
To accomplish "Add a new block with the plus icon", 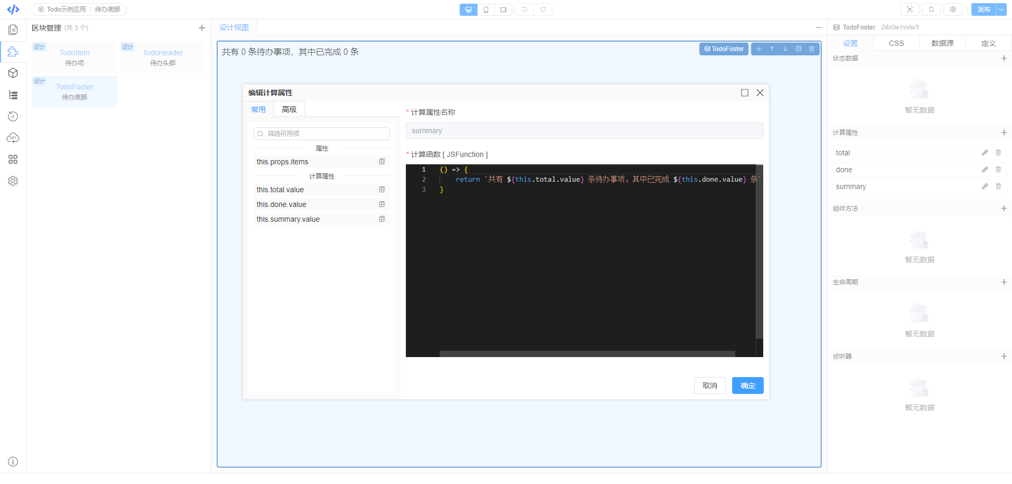I will point(202,28).
